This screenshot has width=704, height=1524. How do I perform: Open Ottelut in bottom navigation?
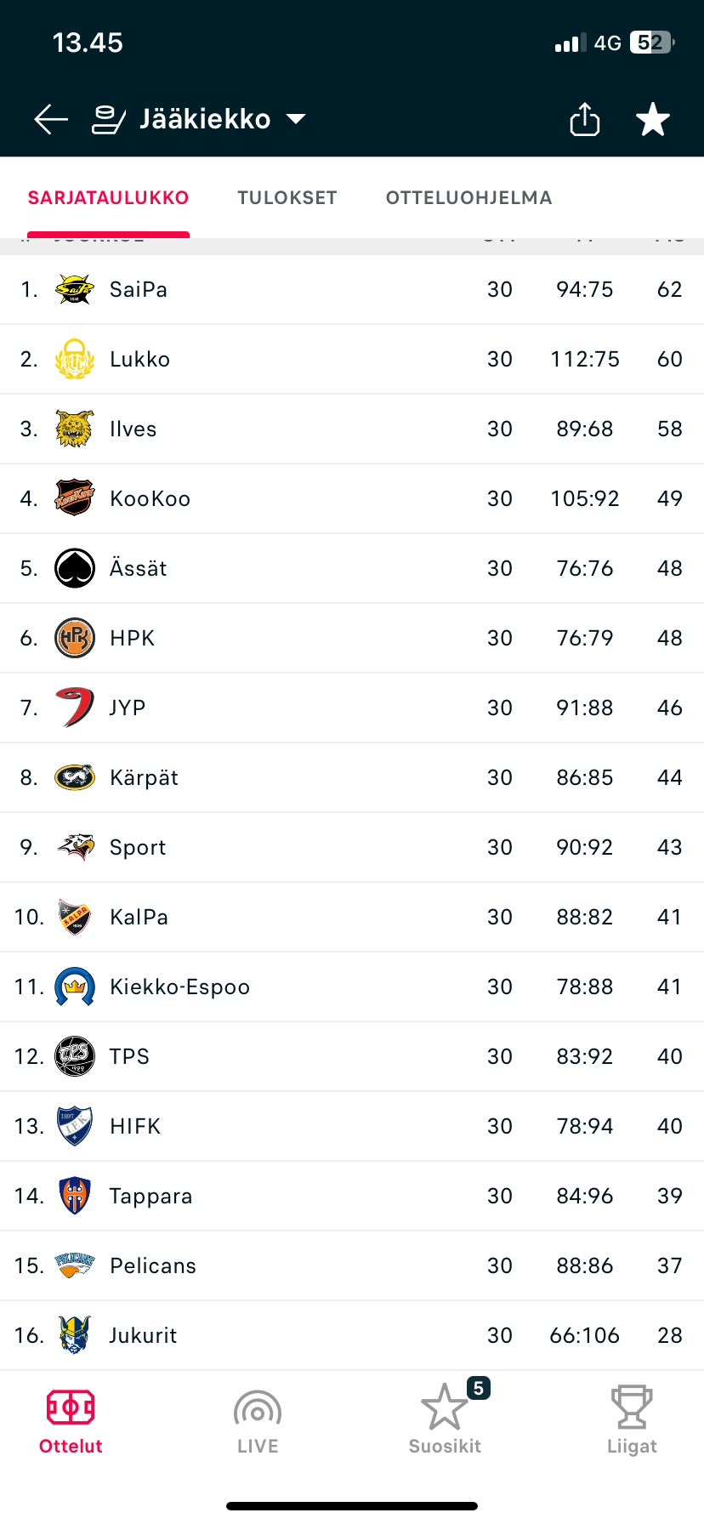(x=71, y=1421)
